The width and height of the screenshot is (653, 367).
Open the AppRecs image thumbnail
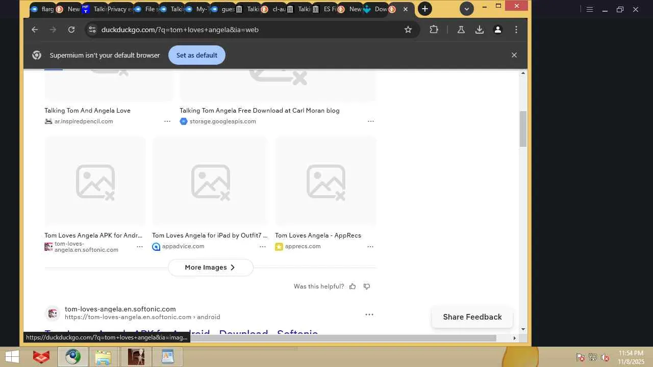pos(325,181)
